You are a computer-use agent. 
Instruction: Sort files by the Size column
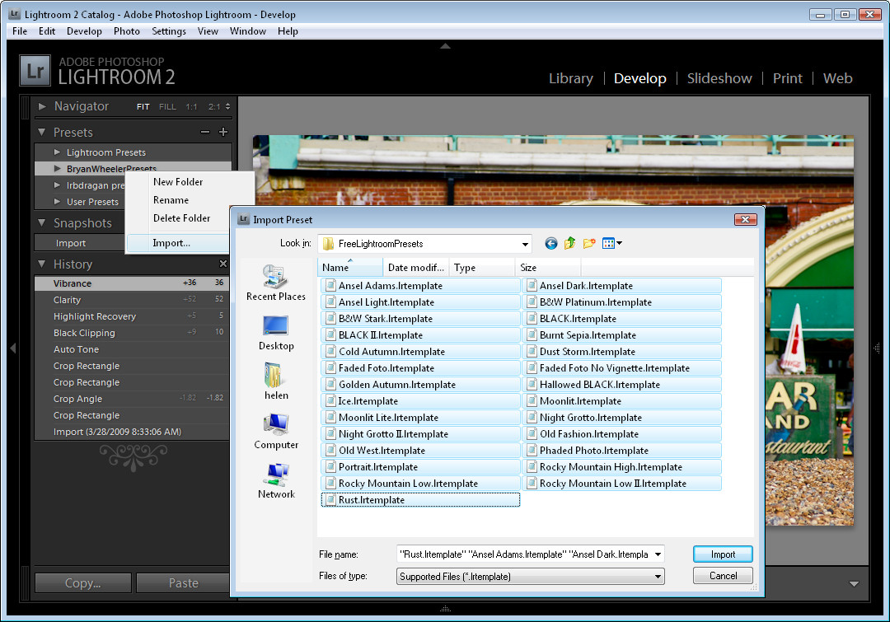548,267
